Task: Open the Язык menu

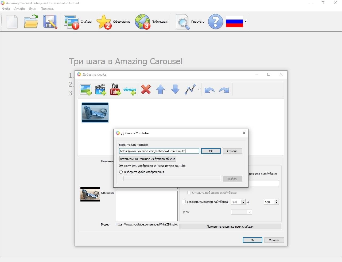Action: point(33,9)
